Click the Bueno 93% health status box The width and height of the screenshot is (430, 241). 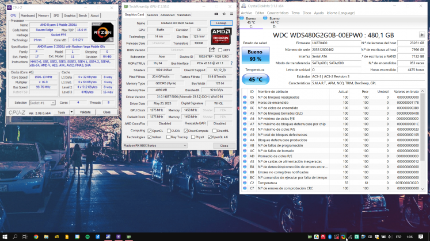[256, 55]
